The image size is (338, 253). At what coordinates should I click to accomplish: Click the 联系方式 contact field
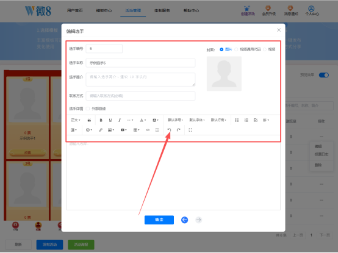tap(140, 96)
